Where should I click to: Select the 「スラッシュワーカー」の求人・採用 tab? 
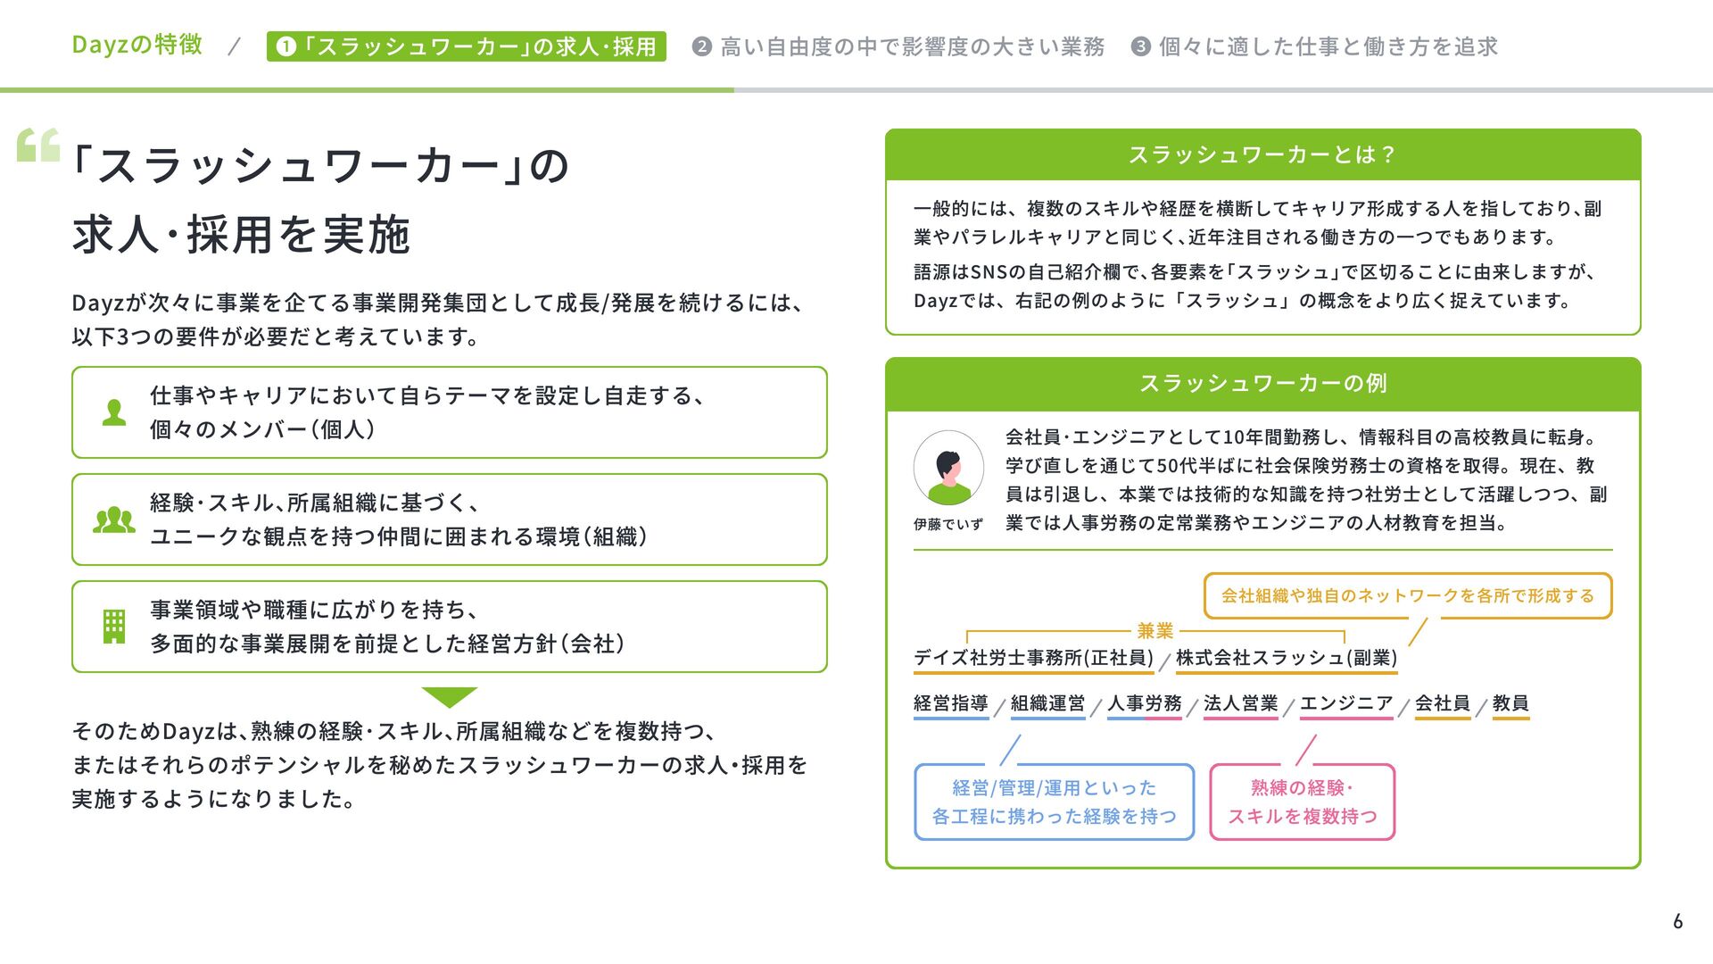coord(467,46)
